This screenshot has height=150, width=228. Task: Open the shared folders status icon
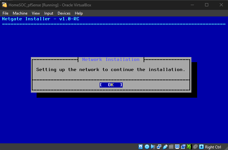click(x=171, y=147)
